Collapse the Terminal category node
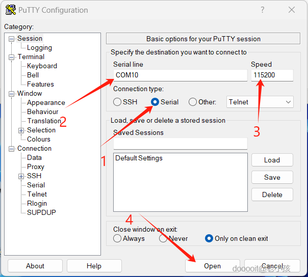Viewport: 308px width, 277px height. click(12, 57)
